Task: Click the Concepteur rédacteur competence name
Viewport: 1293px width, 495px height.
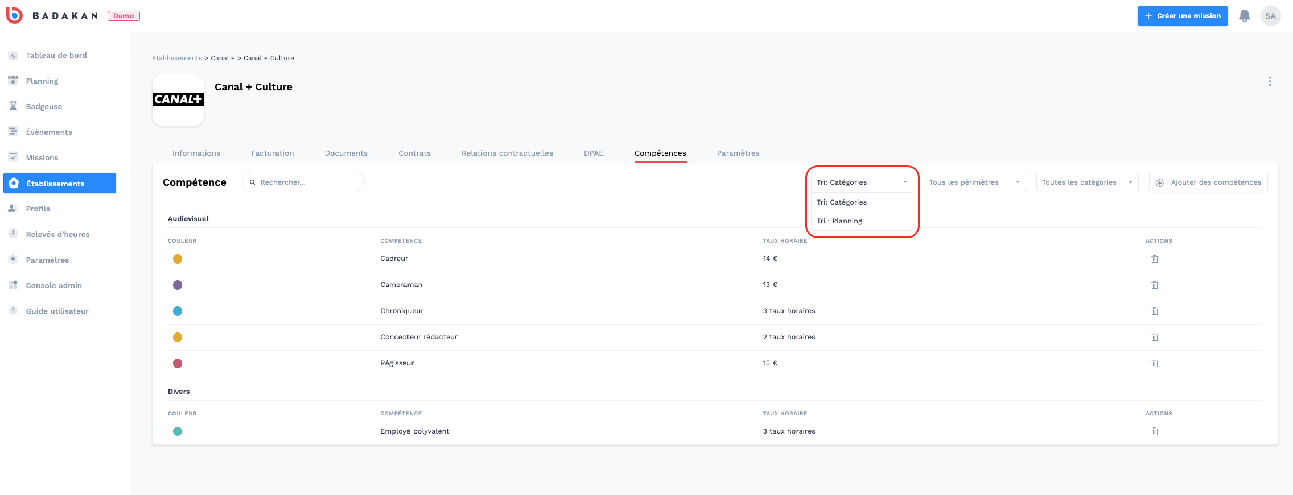Action: tap(419, 337)
